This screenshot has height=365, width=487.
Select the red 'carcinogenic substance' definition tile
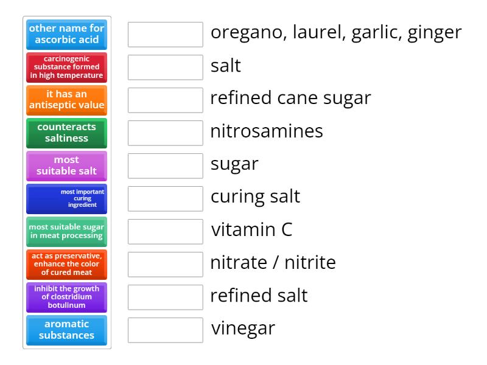(x=66, y=68)
